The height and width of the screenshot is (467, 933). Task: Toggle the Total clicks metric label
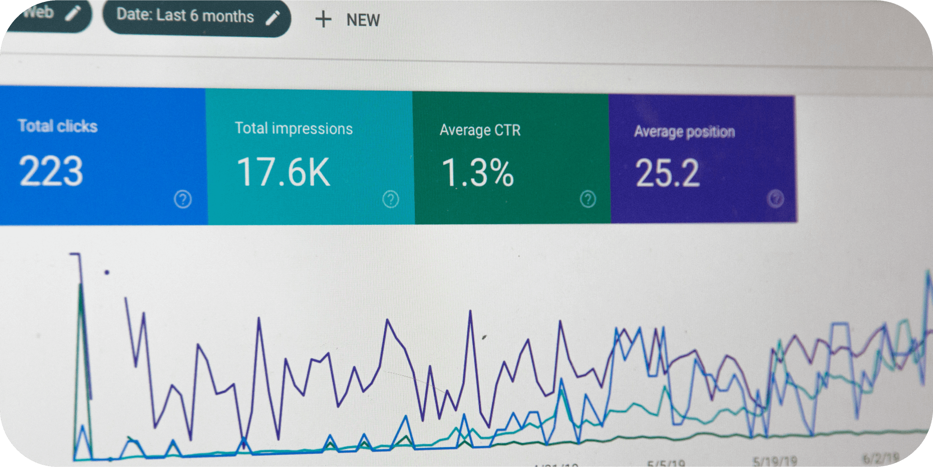tap(57, 126)
